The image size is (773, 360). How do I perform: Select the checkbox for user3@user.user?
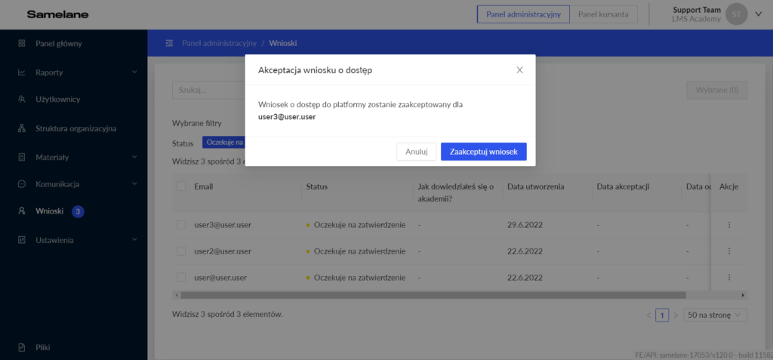(181, 225)
